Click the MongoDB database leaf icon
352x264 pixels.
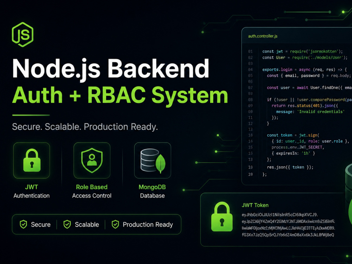tap(153, 161)
